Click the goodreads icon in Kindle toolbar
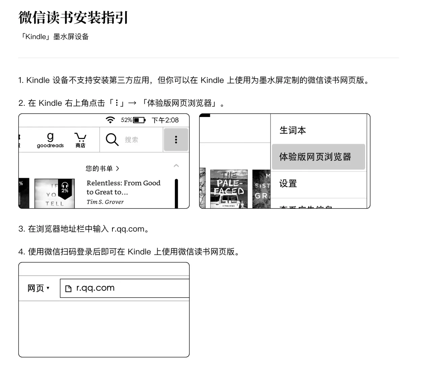Image resolution: width=433 pixels, height=365 pixels. click(50, 140)
